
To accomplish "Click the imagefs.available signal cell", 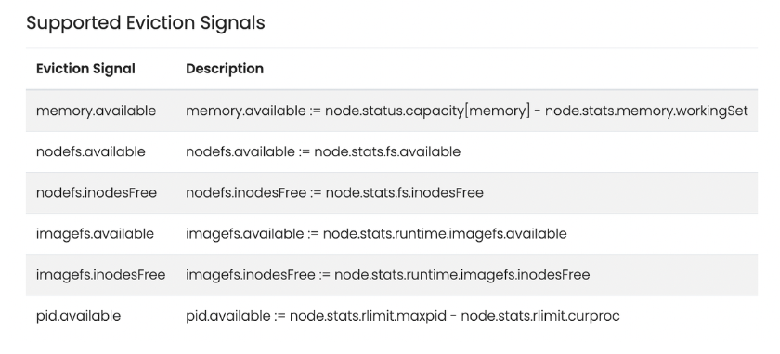I will coord(95,234).
